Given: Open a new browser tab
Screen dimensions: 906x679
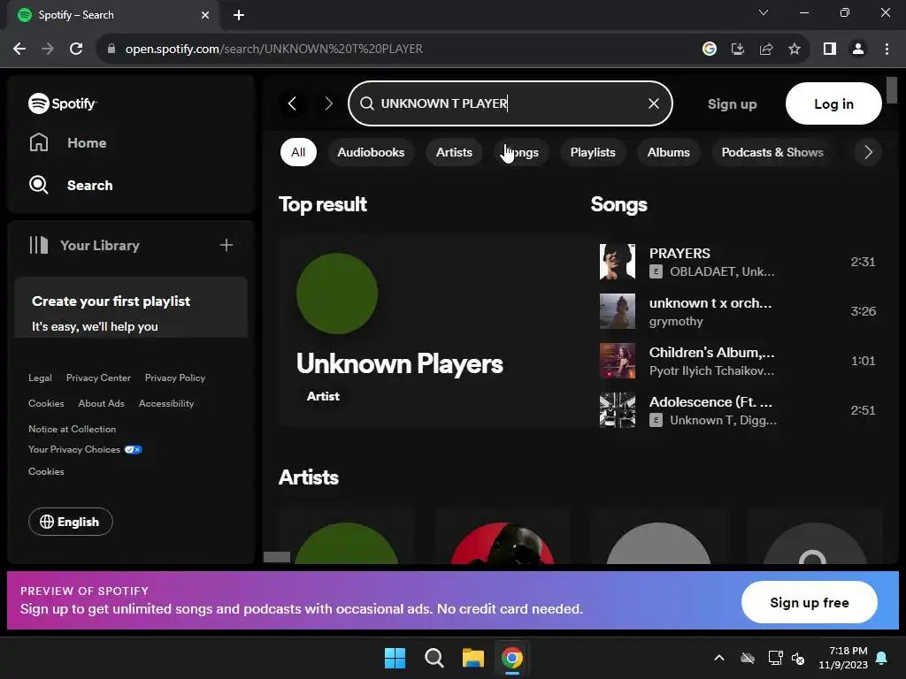Looking at the screenshot, I should (x=239, y=15).
